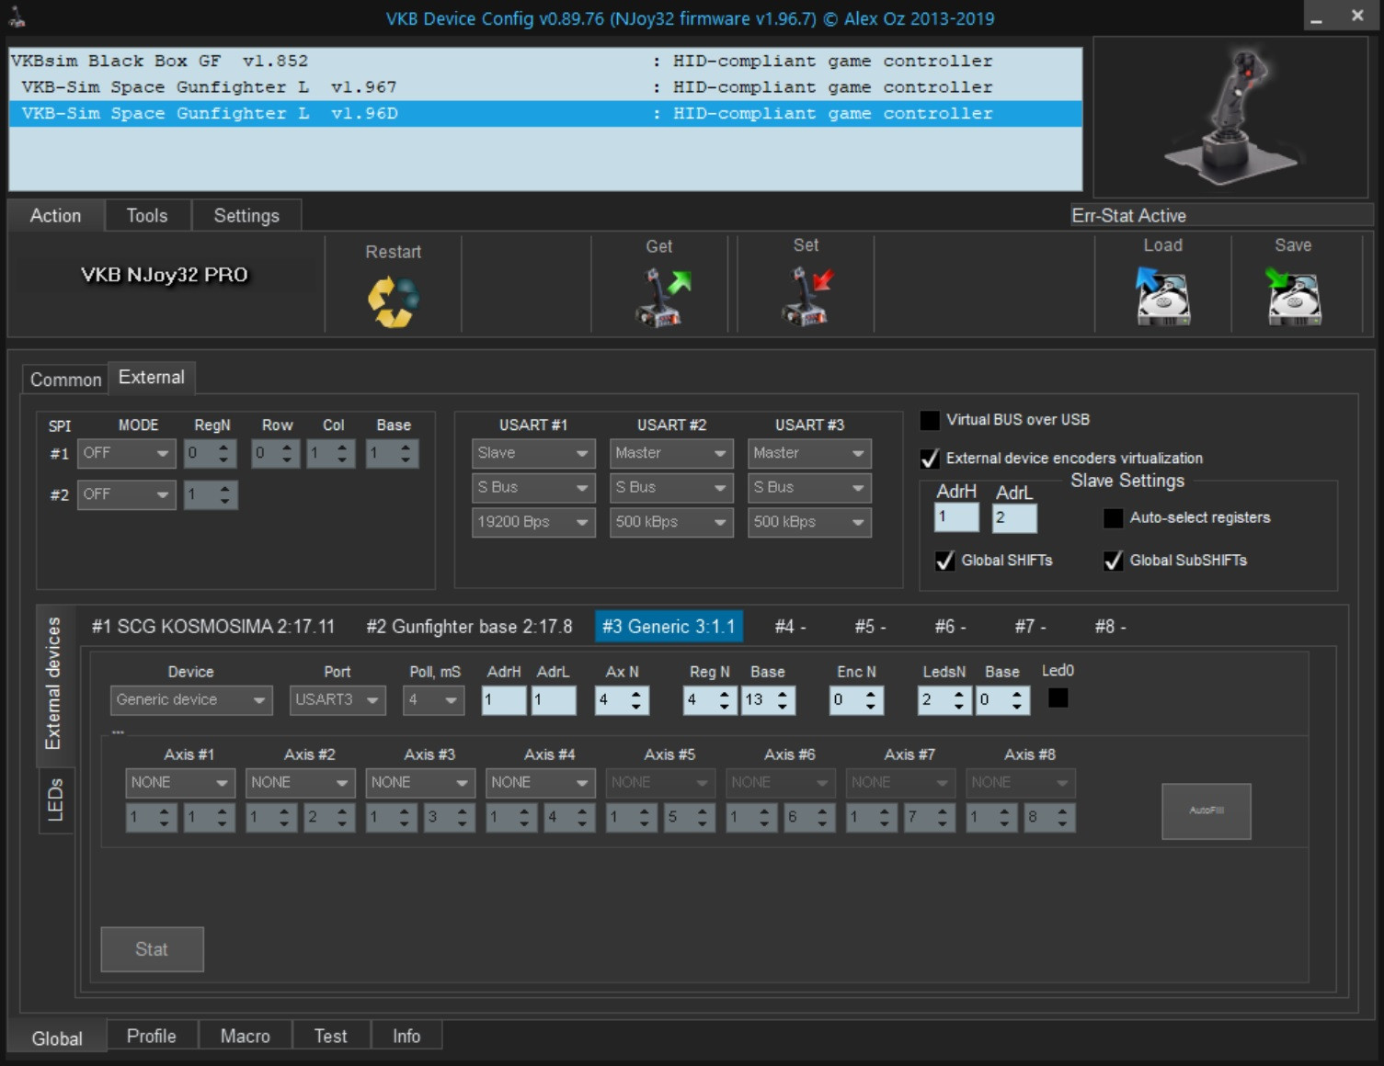Click the joystick device image
Screen dimensions: 1384x1066
tap(1230, 116)
